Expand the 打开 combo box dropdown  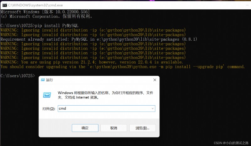(x=152, y=109)
